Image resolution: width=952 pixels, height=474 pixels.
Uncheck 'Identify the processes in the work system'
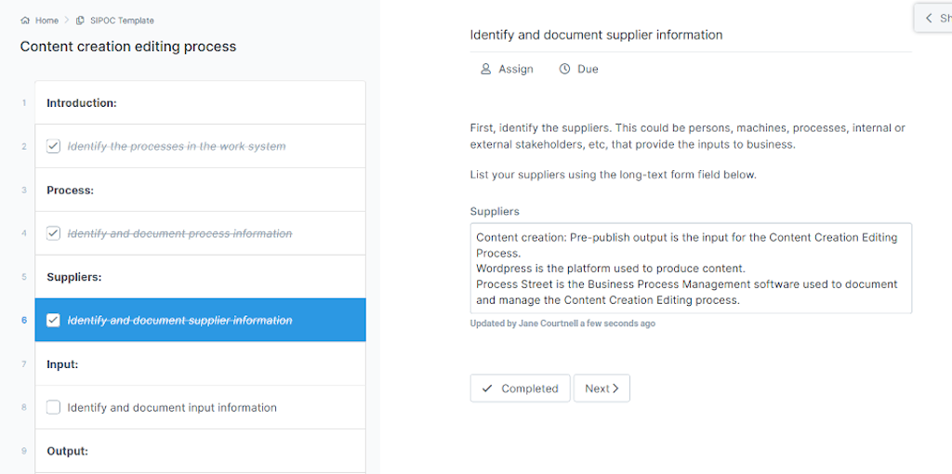(x=54, y=146)
